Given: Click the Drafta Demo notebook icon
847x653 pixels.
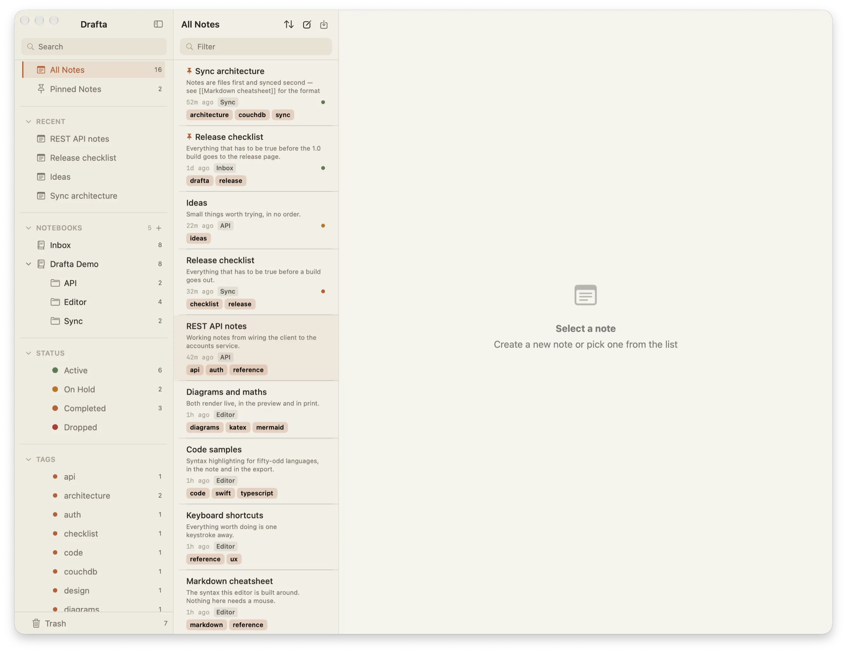Looking at the screenshot, I should point(41,264).
